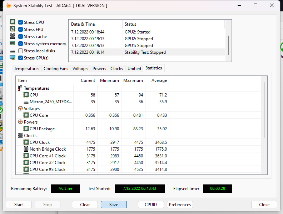Select the 'GPU1: Stopped' log entry

pyautogui.click(x=147, y=46)
